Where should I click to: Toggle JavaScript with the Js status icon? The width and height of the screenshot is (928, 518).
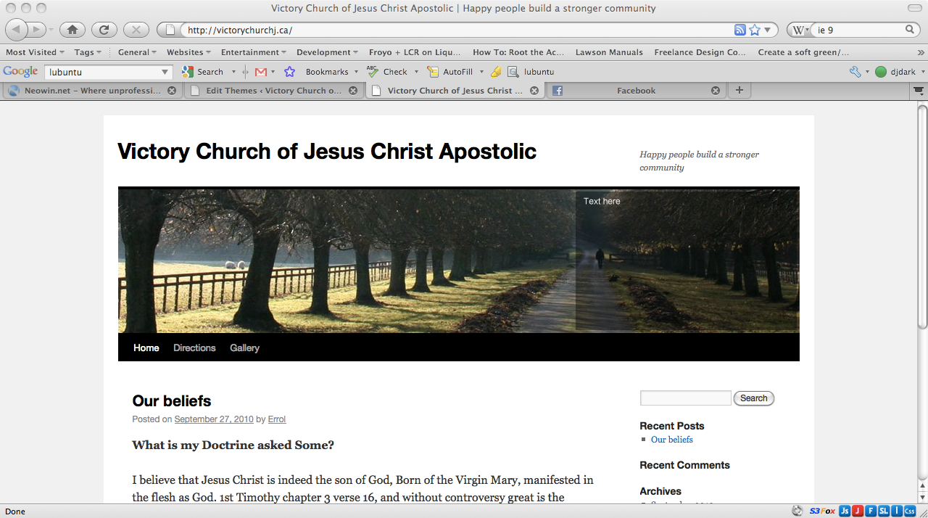(845, 511)
